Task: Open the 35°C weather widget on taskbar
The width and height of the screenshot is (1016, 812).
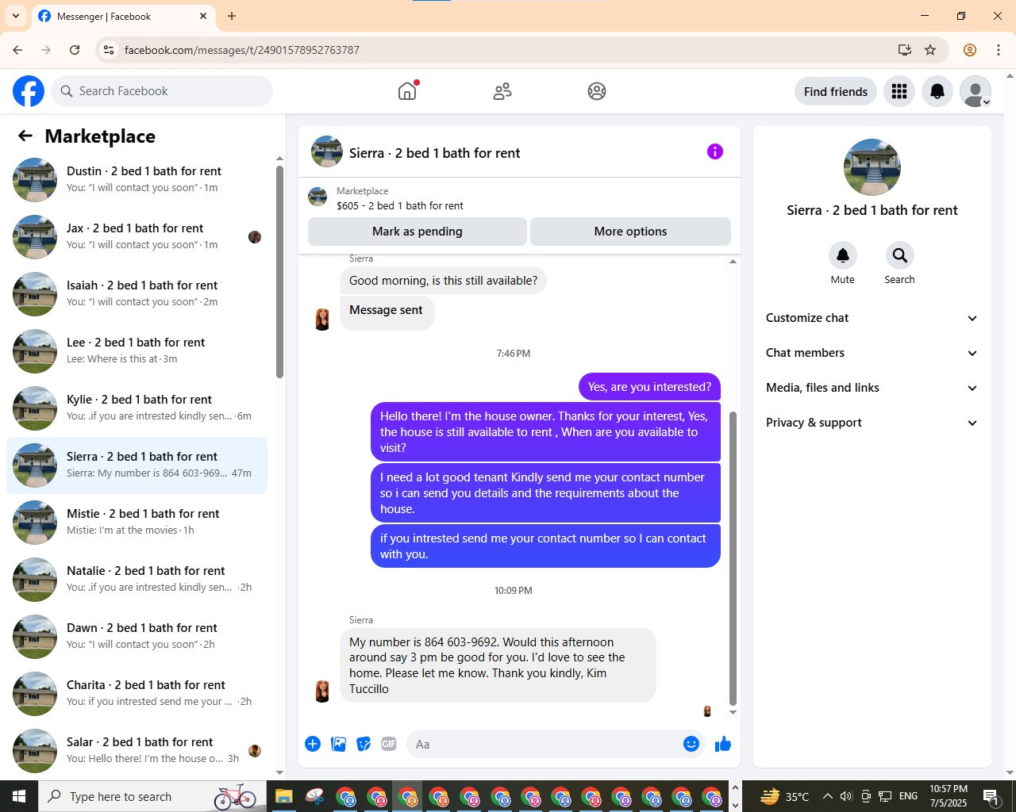Action: click(785, 796)
